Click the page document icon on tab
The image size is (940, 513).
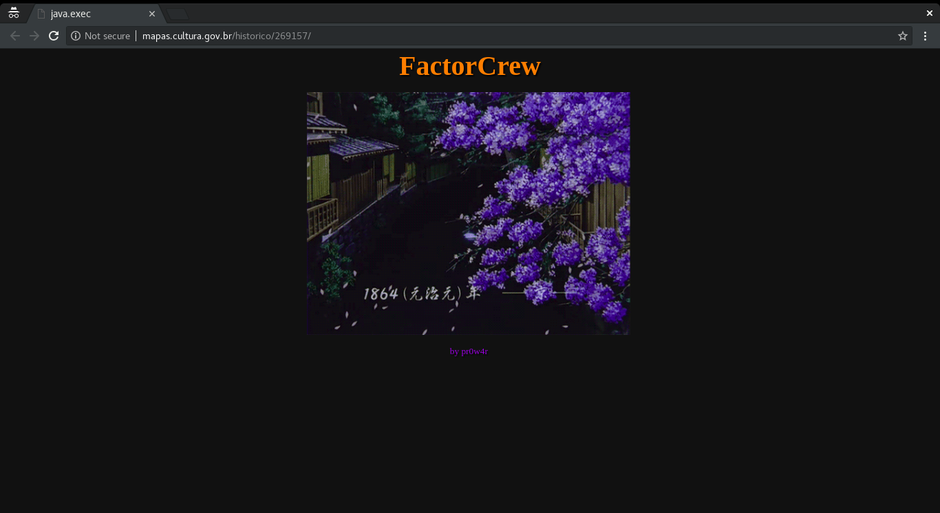click(41, 14)
